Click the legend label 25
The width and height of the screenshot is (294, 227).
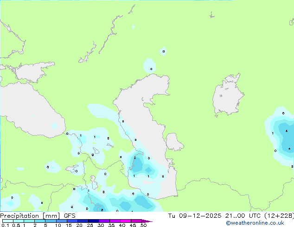90,225
